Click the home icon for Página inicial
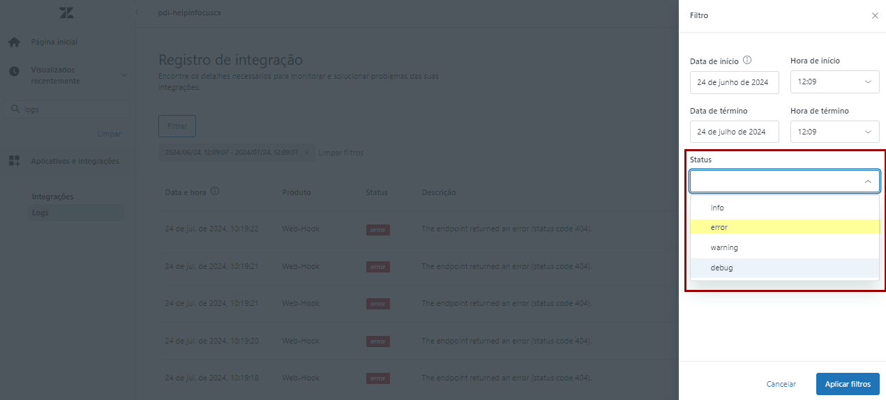Screen dimensions: 886x400 pos(14,43)
